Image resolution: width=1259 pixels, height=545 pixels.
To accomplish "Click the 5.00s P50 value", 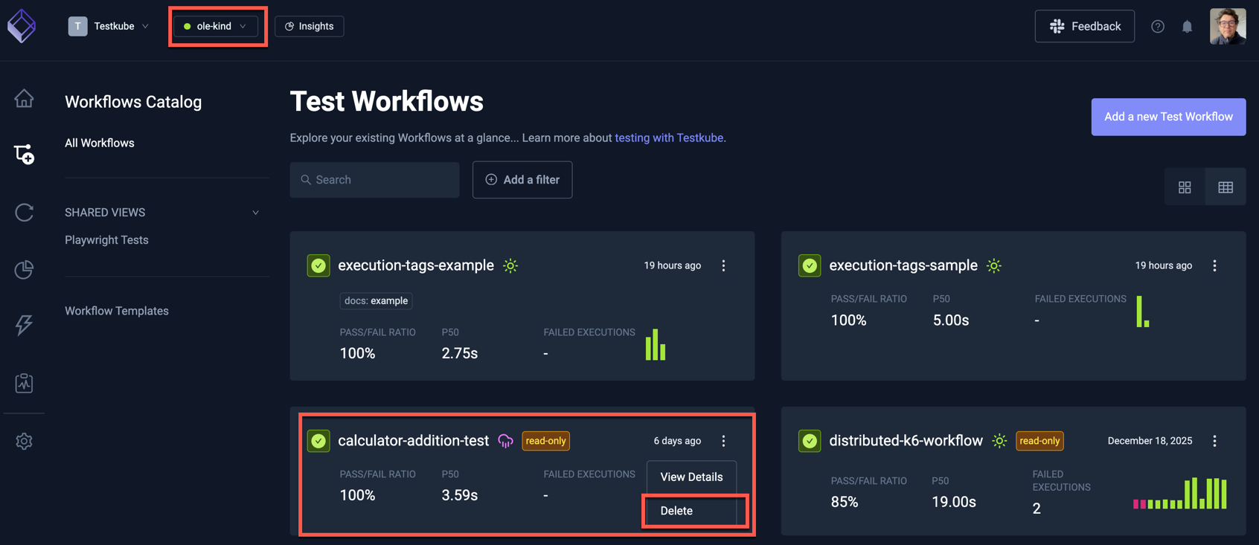I will (951, 320).
